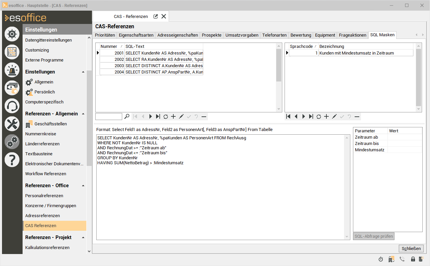Image resolution: width=430 pixels, height=266 pixels.
Task: Open Datengittereinstellungen in sidebar
Action: pos(48,40)
